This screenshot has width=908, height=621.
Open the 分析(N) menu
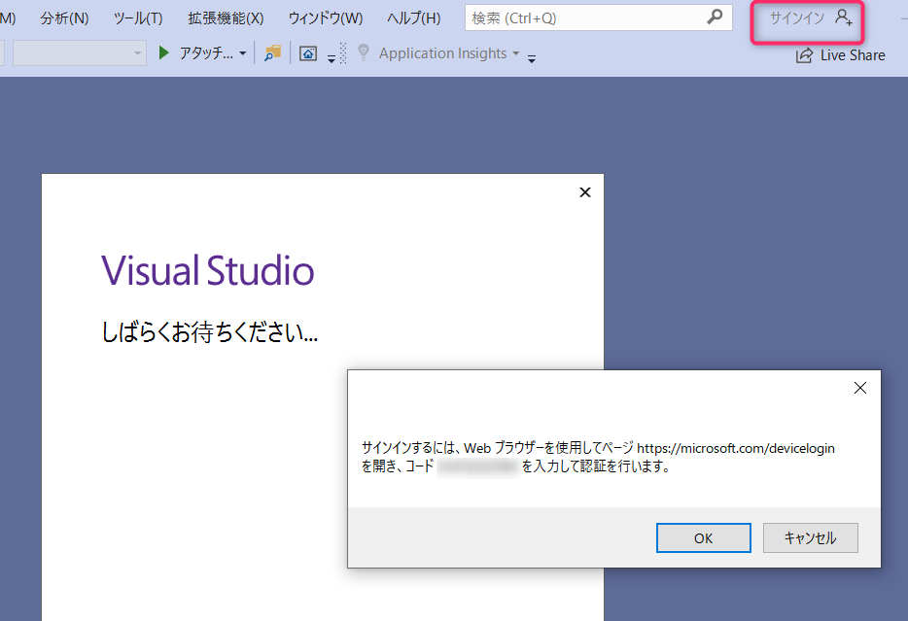tap(64, 18)
